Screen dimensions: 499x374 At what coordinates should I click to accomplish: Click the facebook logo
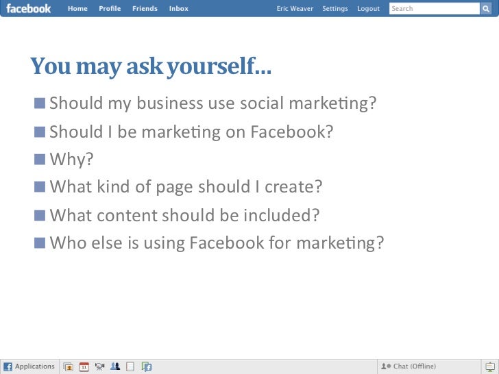28,9
